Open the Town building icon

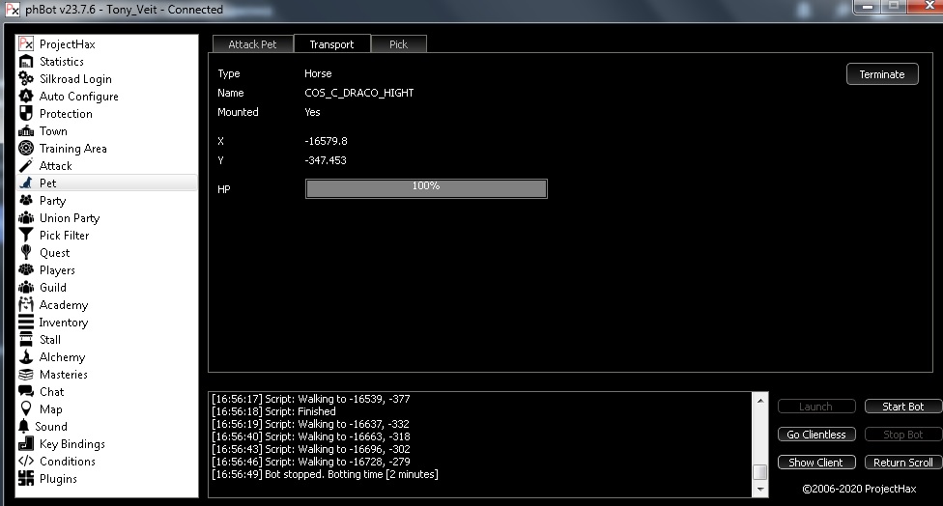pyautogui.click(x=26, y=131)
